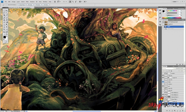Screen dimensions: 186x112
Task: Select the Move tool in toolbox
Action: [7, 11]
